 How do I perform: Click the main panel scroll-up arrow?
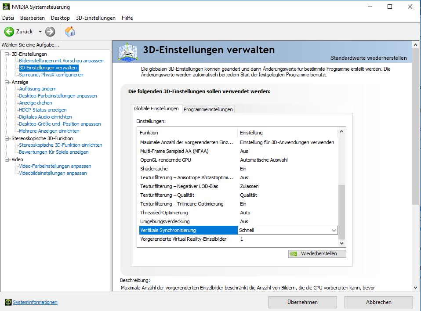click(415, 45)
